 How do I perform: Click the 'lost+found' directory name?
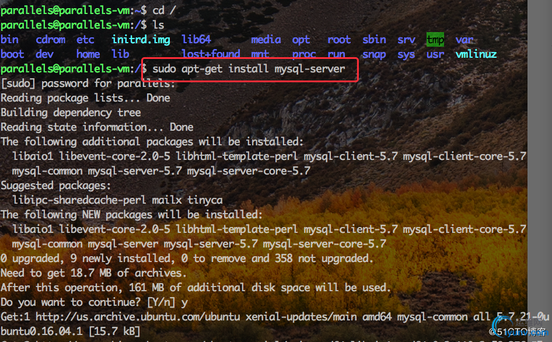click(x=211, y=54)
